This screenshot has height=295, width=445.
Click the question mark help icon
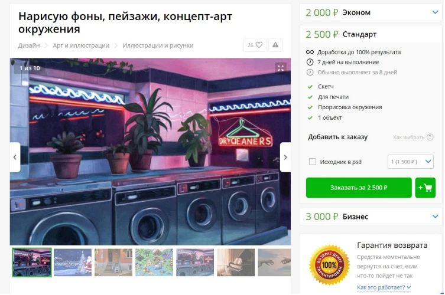[x=430, y=137]
